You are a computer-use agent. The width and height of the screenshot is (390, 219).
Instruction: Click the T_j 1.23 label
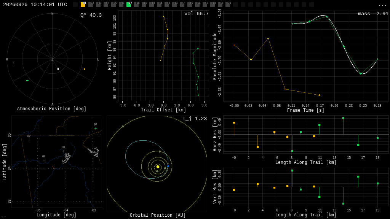195,119
